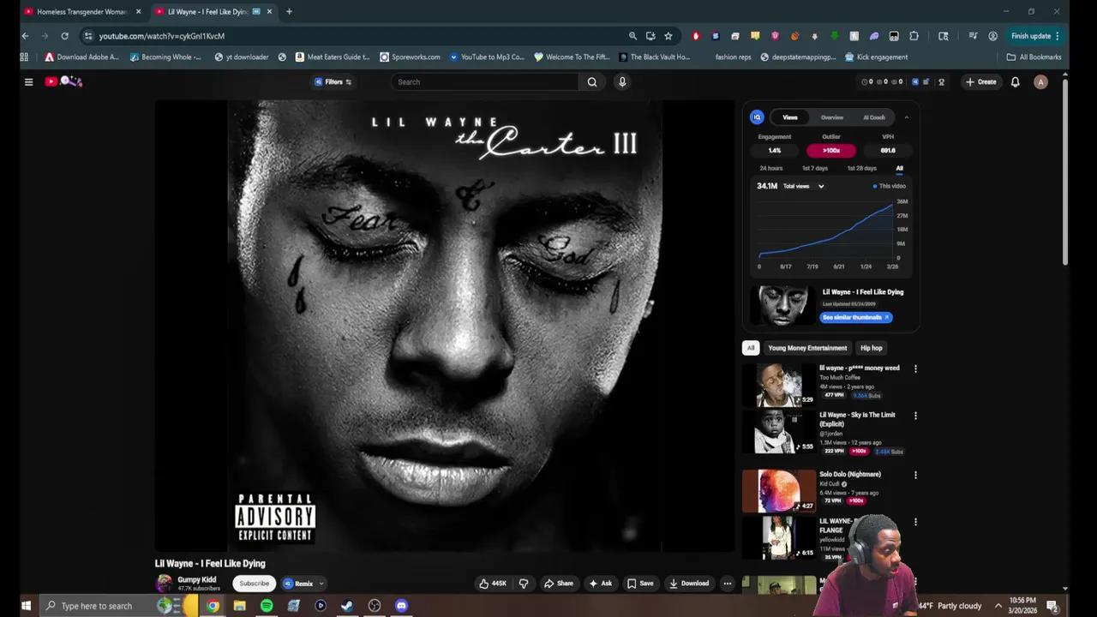Click the blue IQ extension icon in YouTube header
The width and height of the screenshot is (1097, 617).
[x=916, y=82]
